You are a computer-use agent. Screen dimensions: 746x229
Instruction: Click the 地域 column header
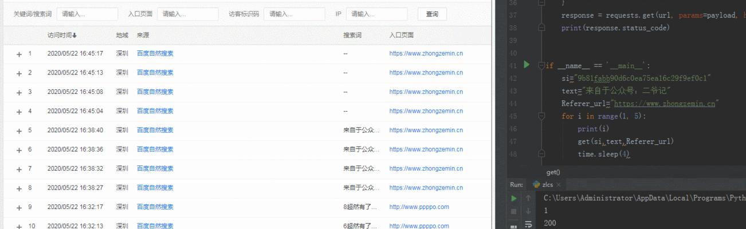point(122,35)
